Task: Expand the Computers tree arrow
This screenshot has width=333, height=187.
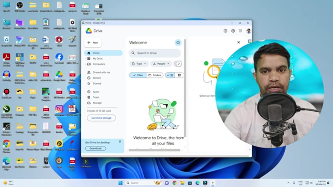Action: (x=86, y=64)
